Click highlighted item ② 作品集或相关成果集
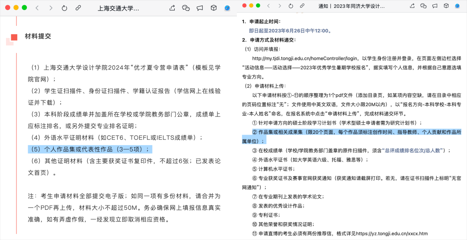 click(x=352, y=136)
